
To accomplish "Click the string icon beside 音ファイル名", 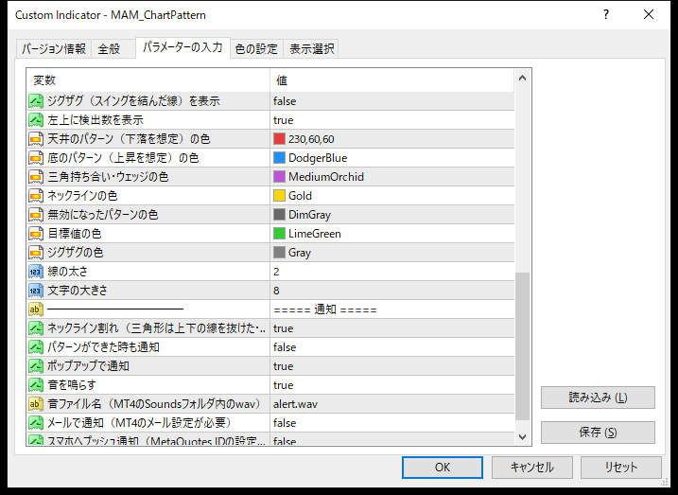I will pyautogui.click(x=36, y=404).
